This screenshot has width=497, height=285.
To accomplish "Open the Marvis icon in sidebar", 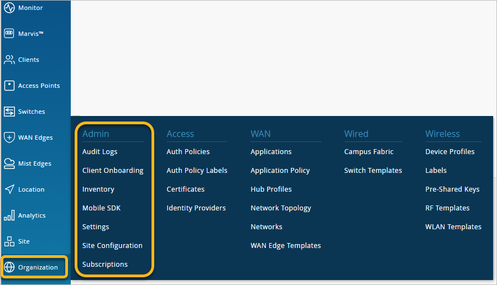I will pos(9,34).
